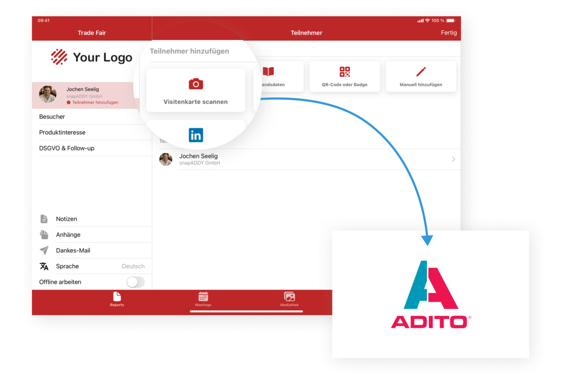Screen dimensions: 562x375
Task: Open the Anhänge attachments icon
Action: click(x=44, y=234)
